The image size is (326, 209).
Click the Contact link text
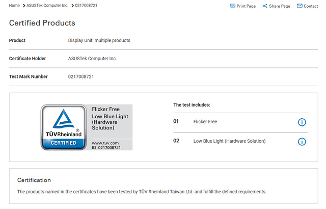(311, 6)
